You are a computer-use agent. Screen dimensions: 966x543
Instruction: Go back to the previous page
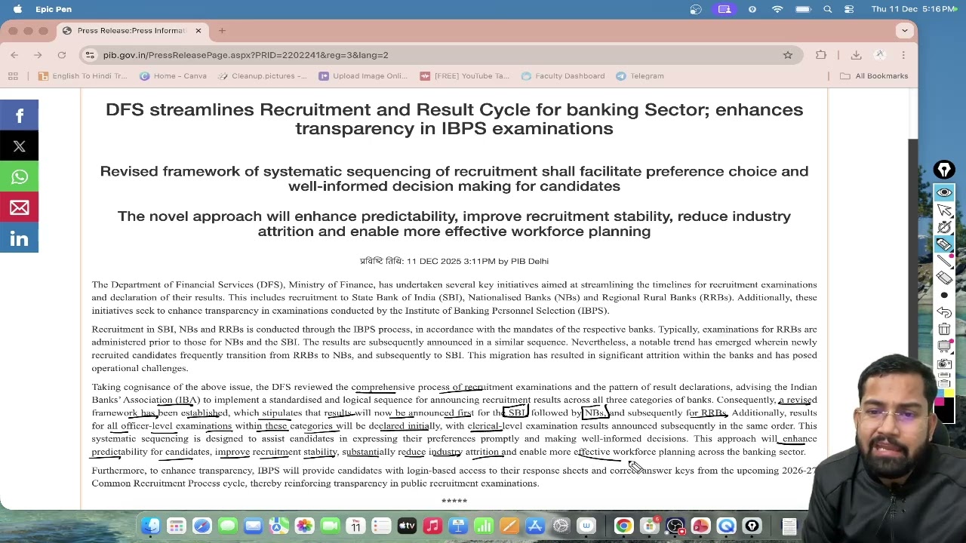(14, 55)
